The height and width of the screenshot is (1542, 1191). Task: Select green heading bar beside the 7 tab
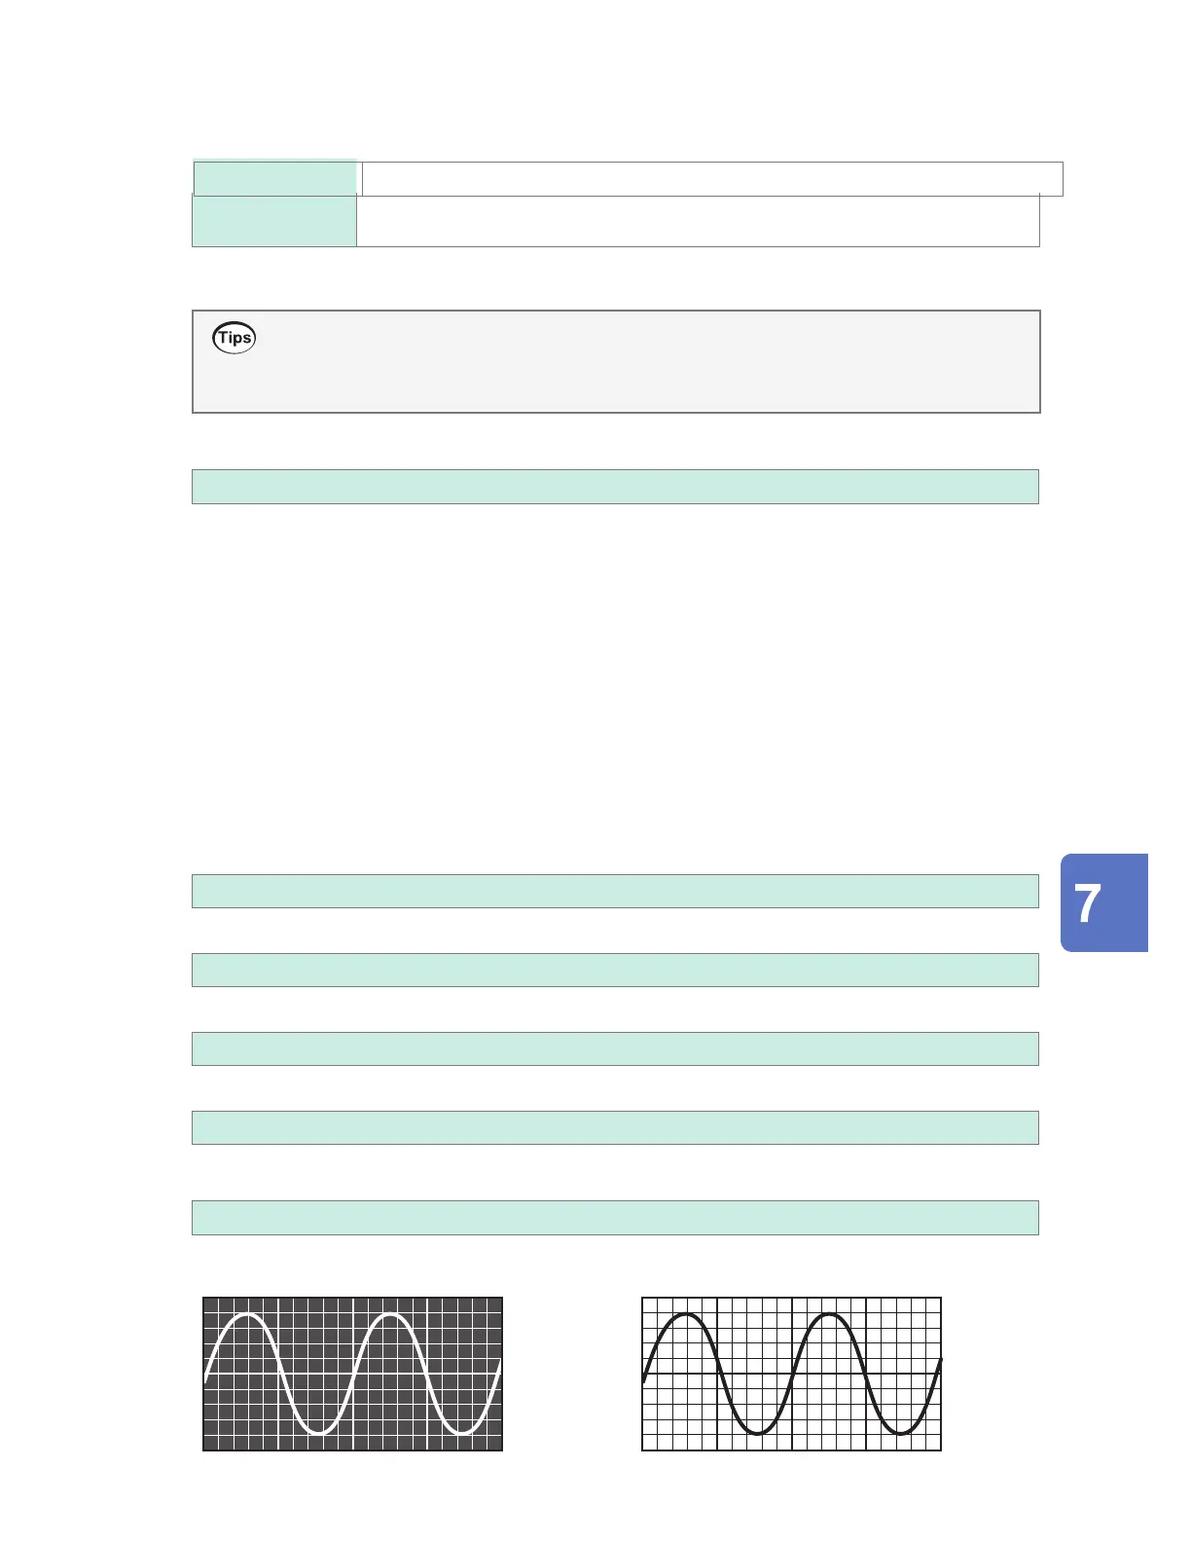(x=615, y=891)
